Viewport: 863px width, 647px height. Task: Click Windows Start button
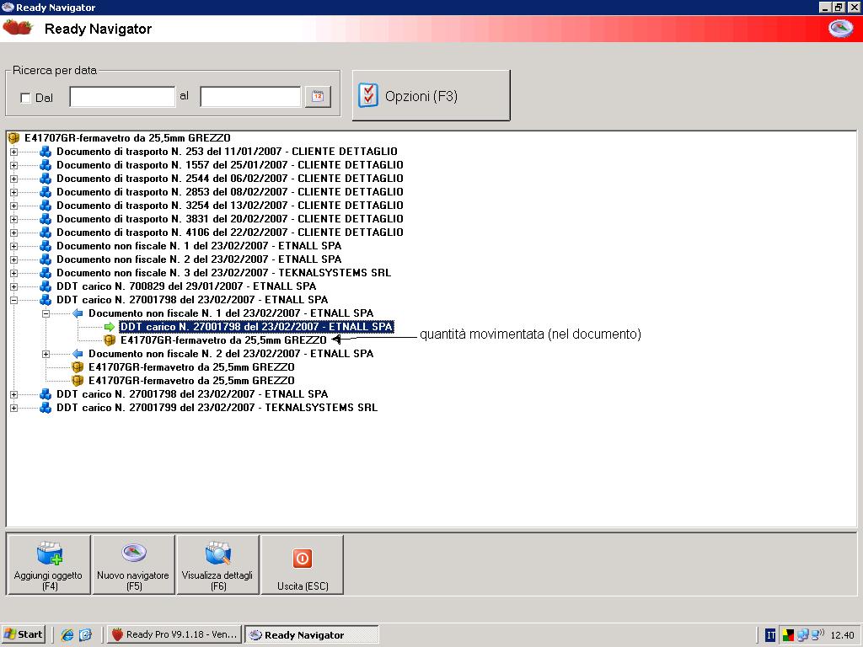pos(23,634)
